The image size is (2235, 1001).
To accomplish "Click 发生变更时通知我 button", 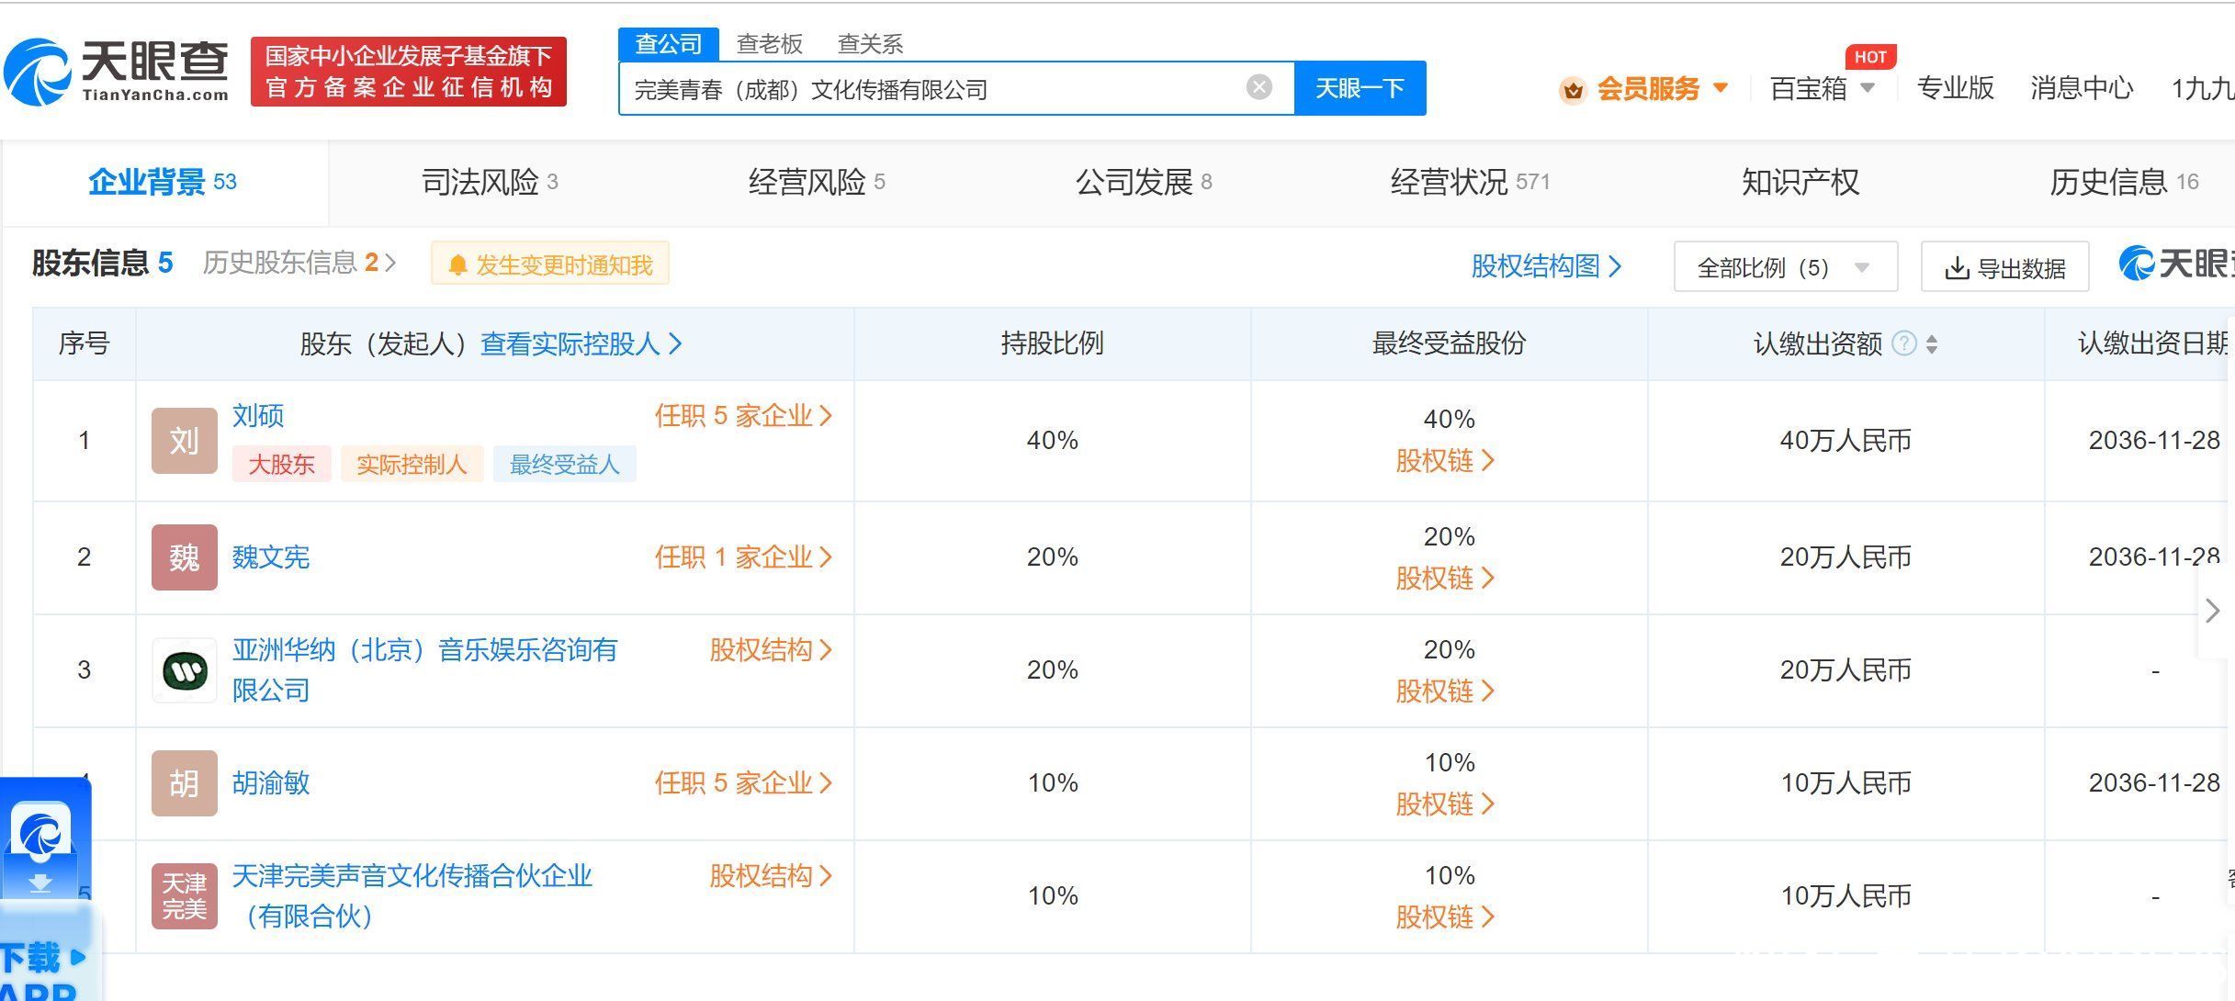I will [x=550, y=264].
